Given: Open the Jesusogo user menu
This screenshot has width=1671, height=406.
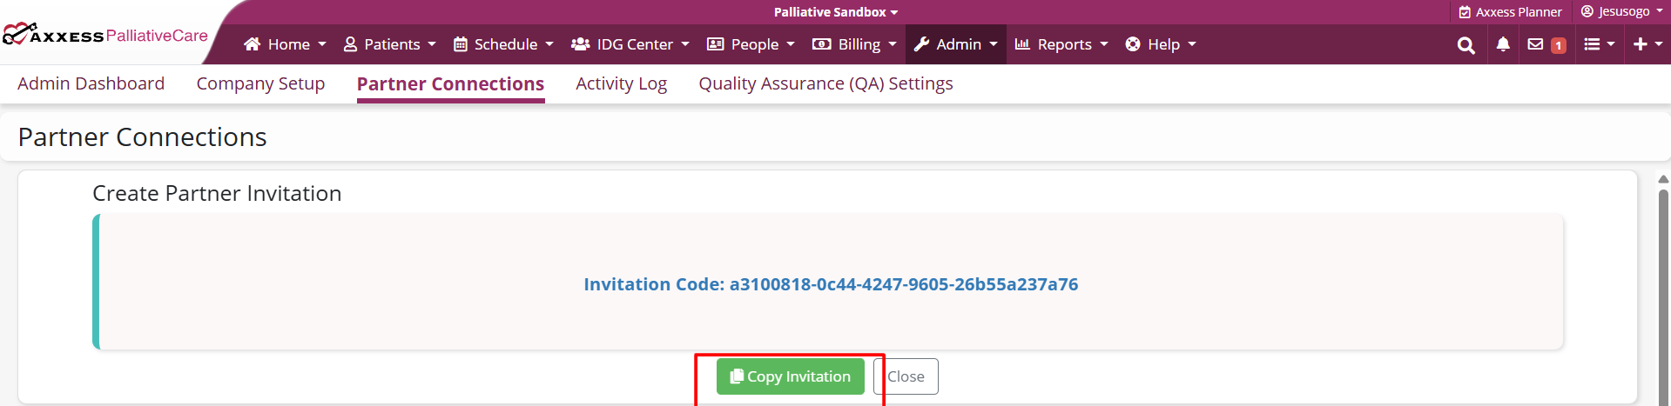Looking at the screenshot, I should [1621, 12].
